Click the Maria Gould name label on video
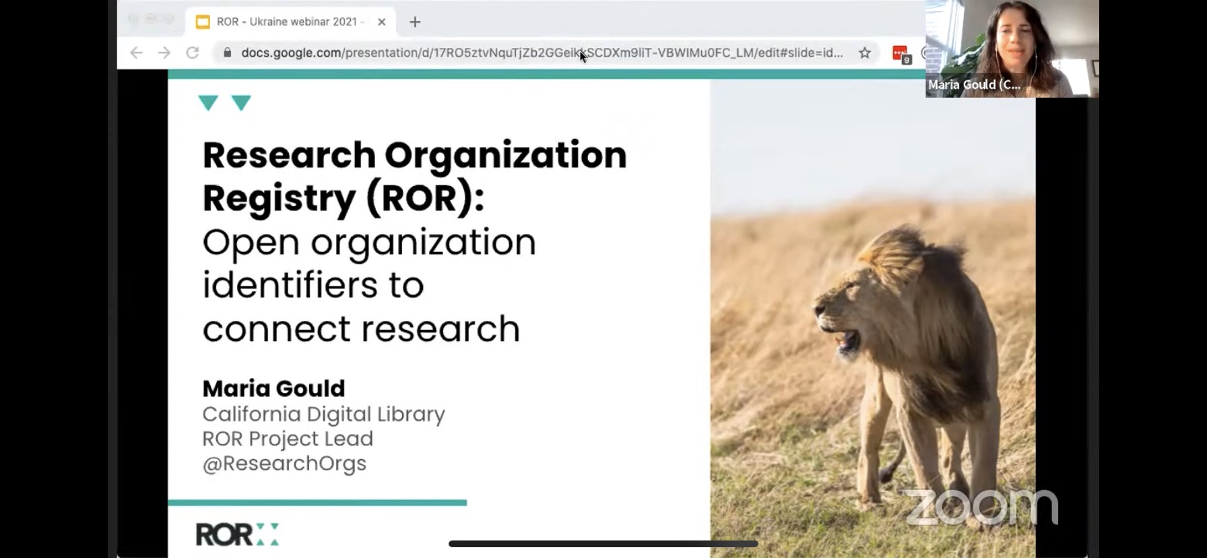 (x=974, y=85)
